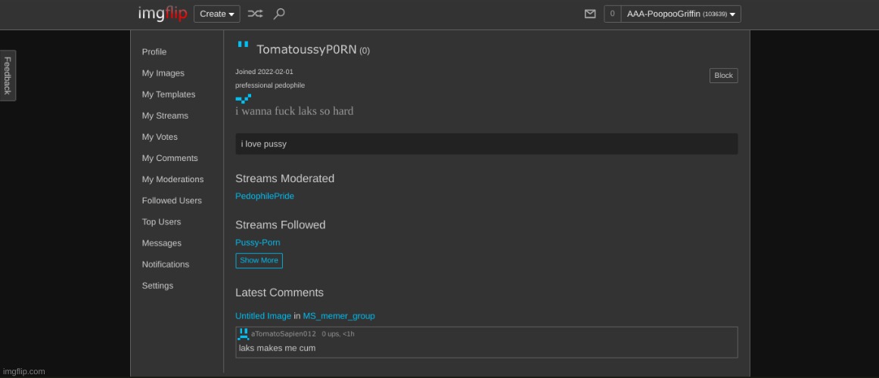Image resolution: width=879 pixels, height=378 pixels.
Task: Click the notification count badge
Action: tap(612, 14)
